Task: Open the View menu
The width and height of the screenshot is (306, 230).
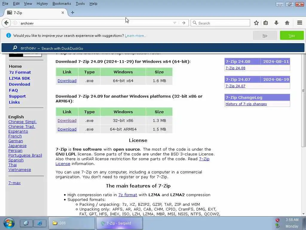Action: pos(28,4)
